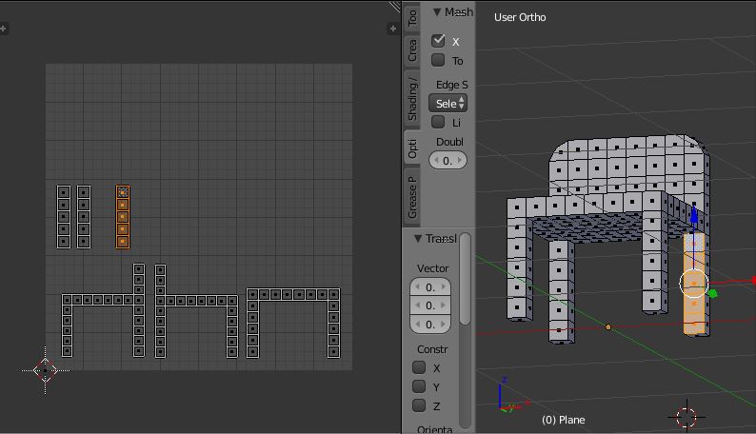Open the Grease Pencil tab
The width and height of the screenshot is (756, 434).
tap(412, 198)
